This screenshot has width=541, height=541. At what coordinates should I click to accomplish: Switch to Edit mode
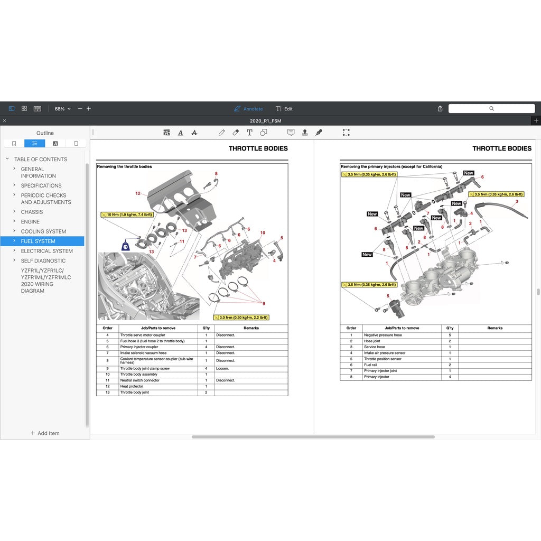(284, 109)
